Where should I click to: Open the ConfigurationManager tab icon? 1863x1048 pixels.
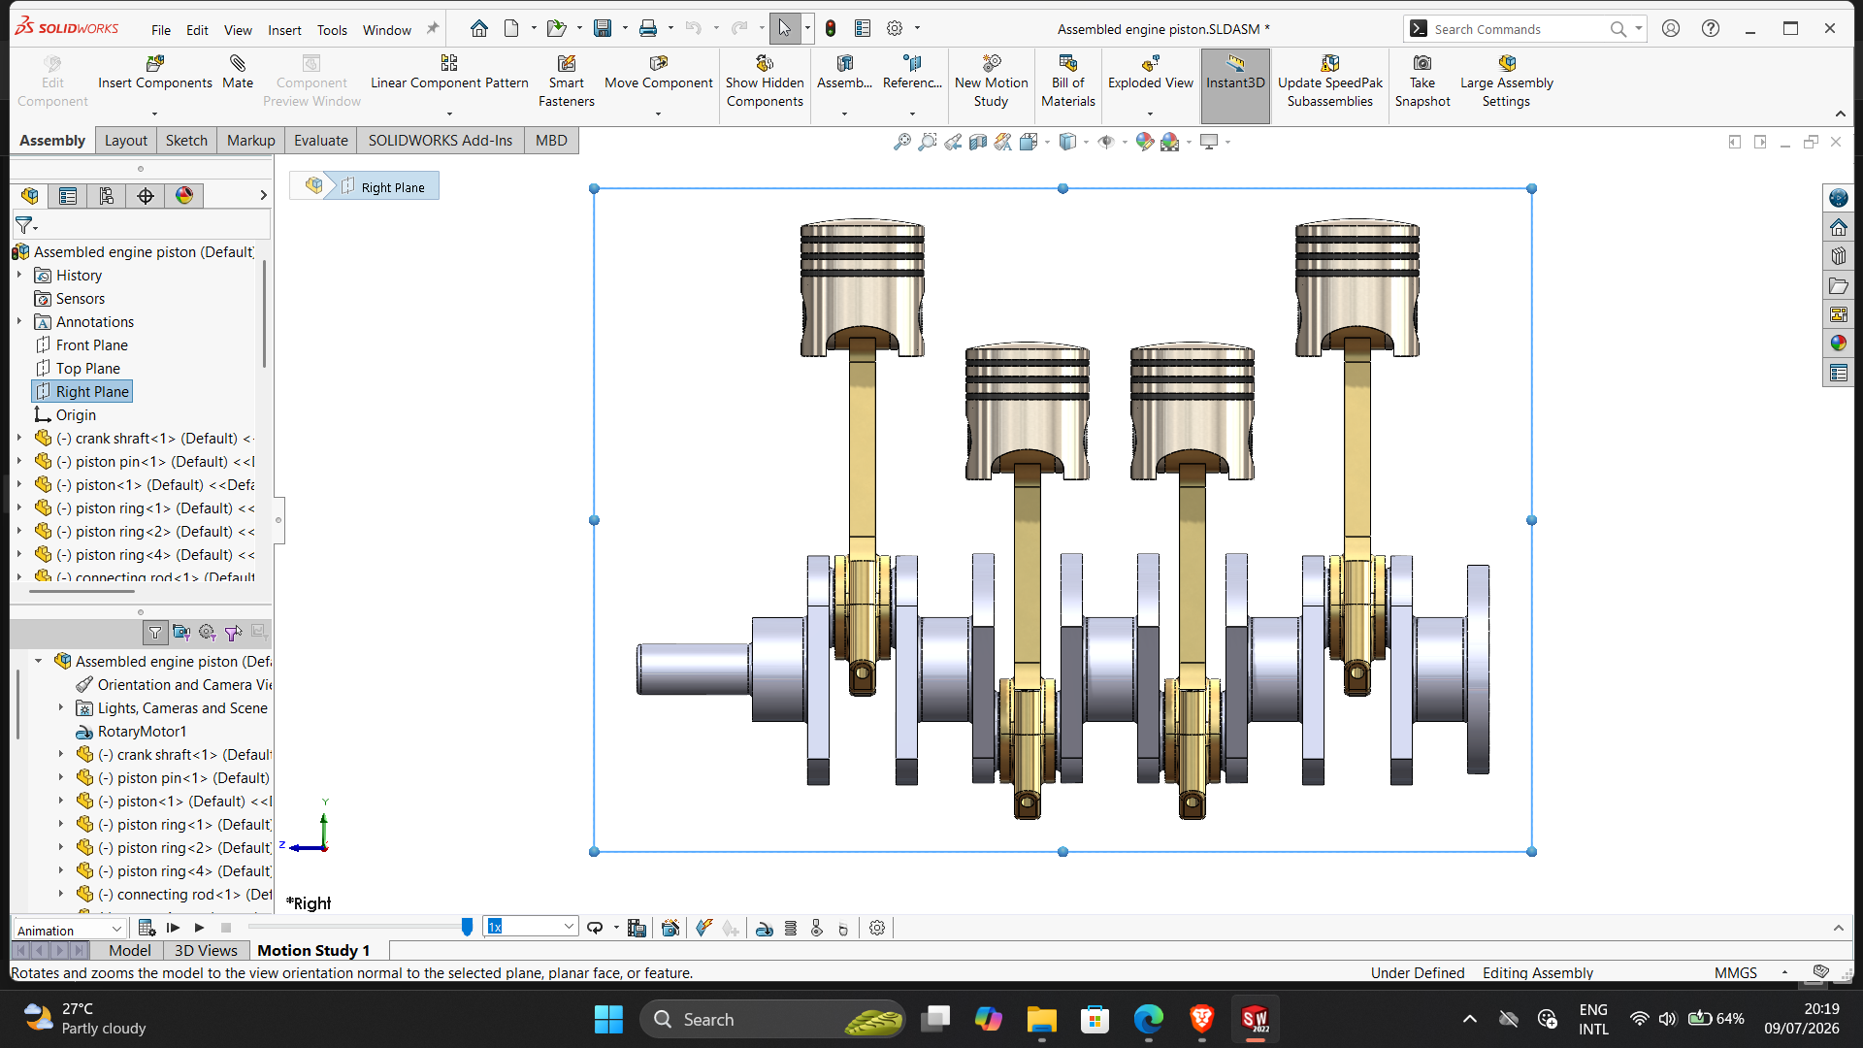click(107, 196)
